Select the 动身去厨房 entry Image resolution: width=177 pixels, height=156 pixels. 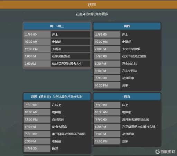59,127
